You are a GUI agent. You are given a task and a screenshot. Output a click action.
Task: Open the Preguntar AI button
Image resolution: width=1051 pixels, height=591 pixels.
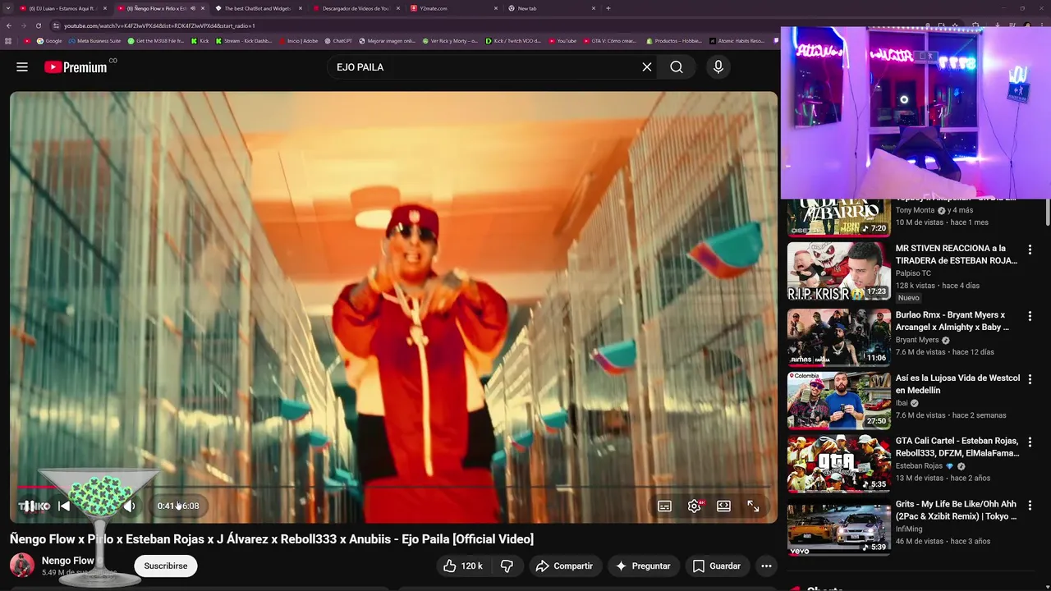[x=643, y=566]
